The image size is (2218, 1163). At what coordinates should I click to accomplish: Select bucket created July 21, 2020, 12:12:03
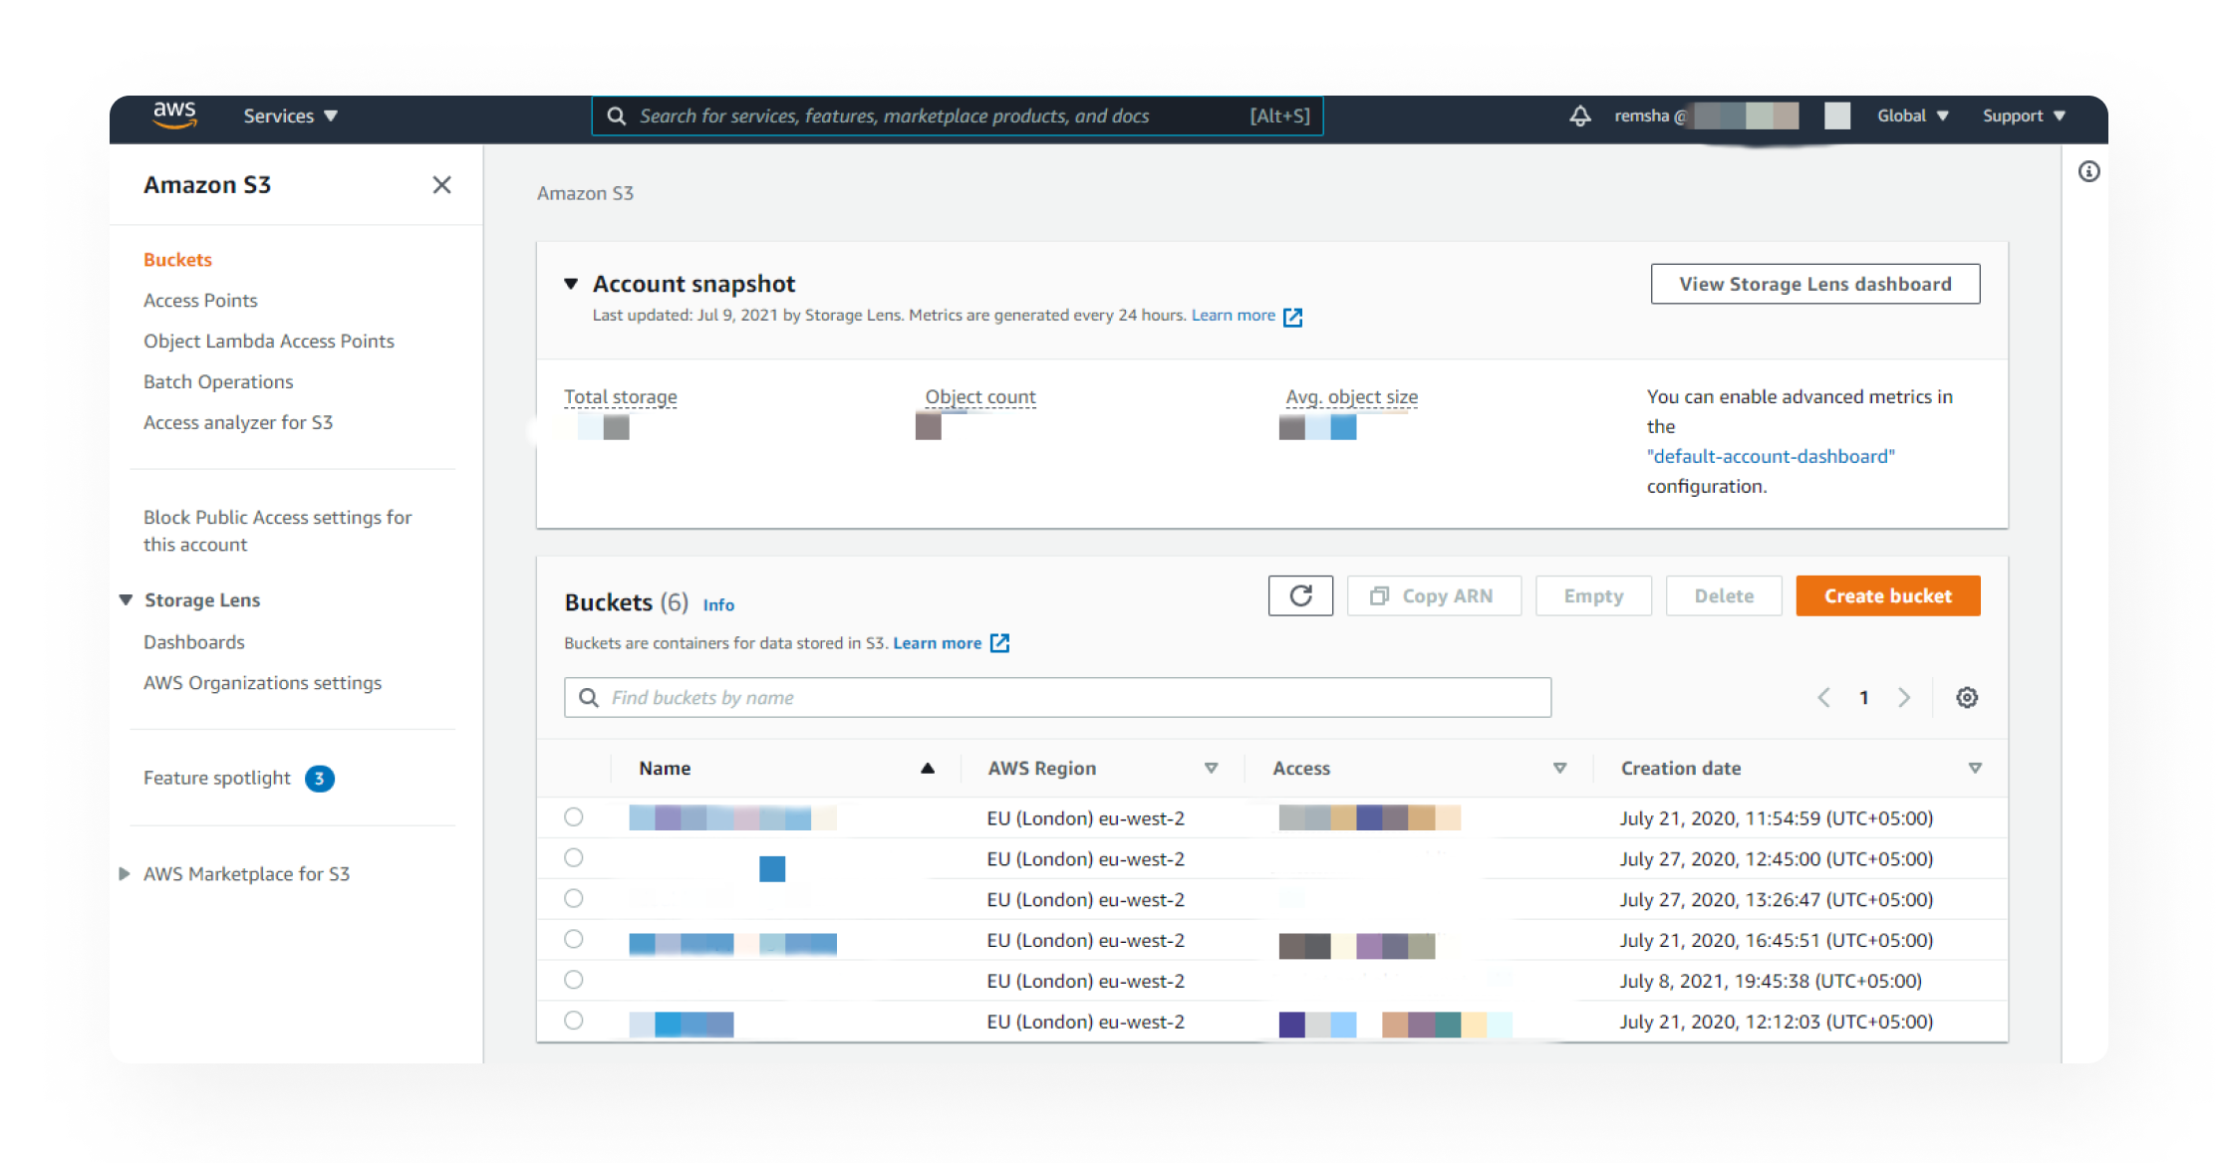(574, 1022)
